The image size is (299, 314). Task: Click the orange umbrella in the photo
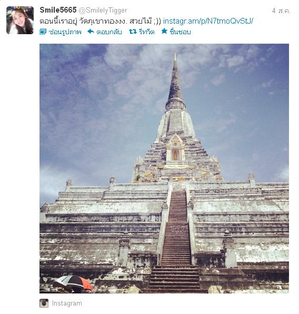74,283
